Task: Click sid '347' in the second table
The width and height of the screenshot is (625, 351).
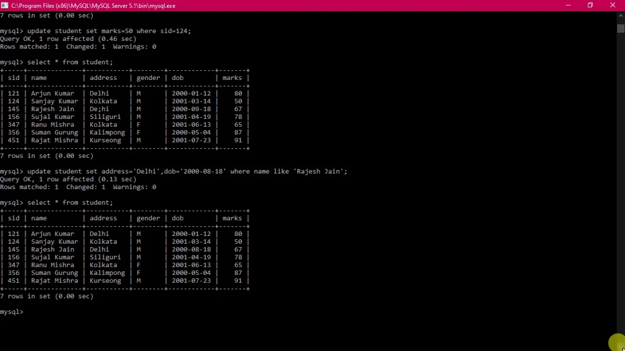Action: click(x=13, y=265)
